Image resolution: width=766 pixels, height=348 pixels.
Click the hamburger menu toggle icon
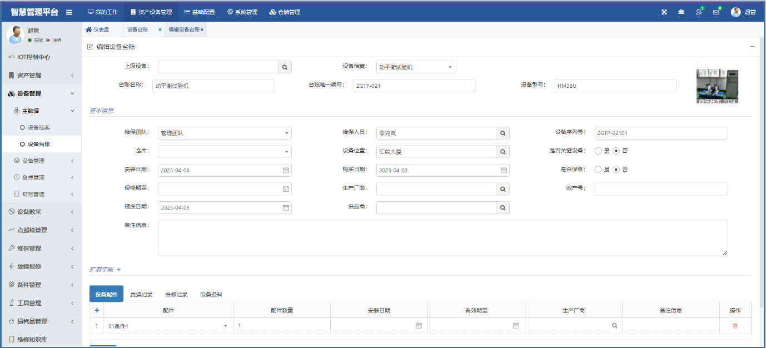pyautogui.click(x=69, y=12)
